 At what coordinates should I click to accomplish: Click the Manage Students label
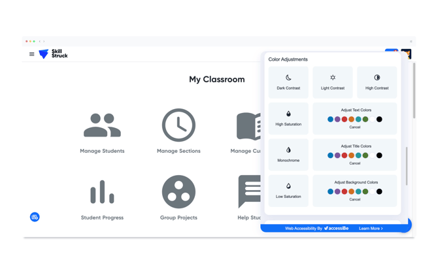pos(102,151)
